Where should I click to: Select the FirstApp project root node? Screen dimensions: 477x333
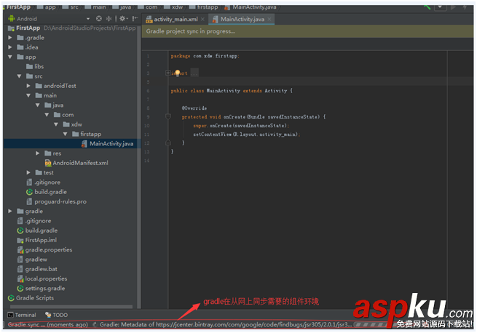(28, 28)
